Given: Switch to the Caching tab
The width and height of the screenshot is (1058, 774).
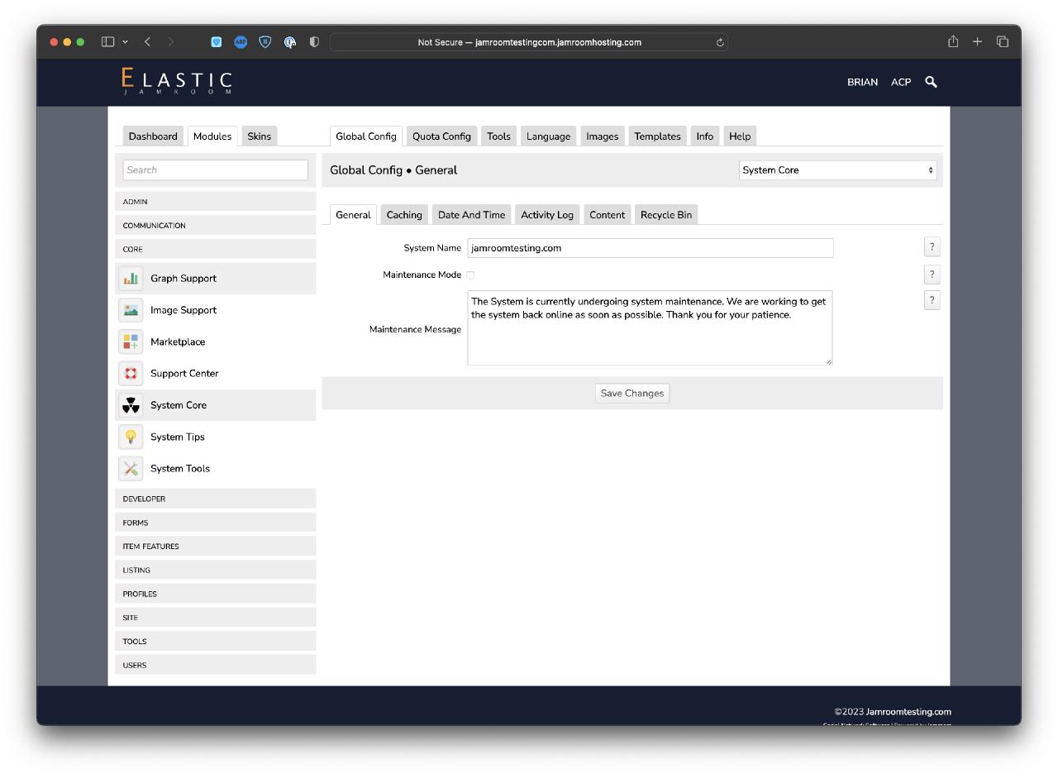Looking at the screenshot, I should pyautogui.click(x=404, y=215).
